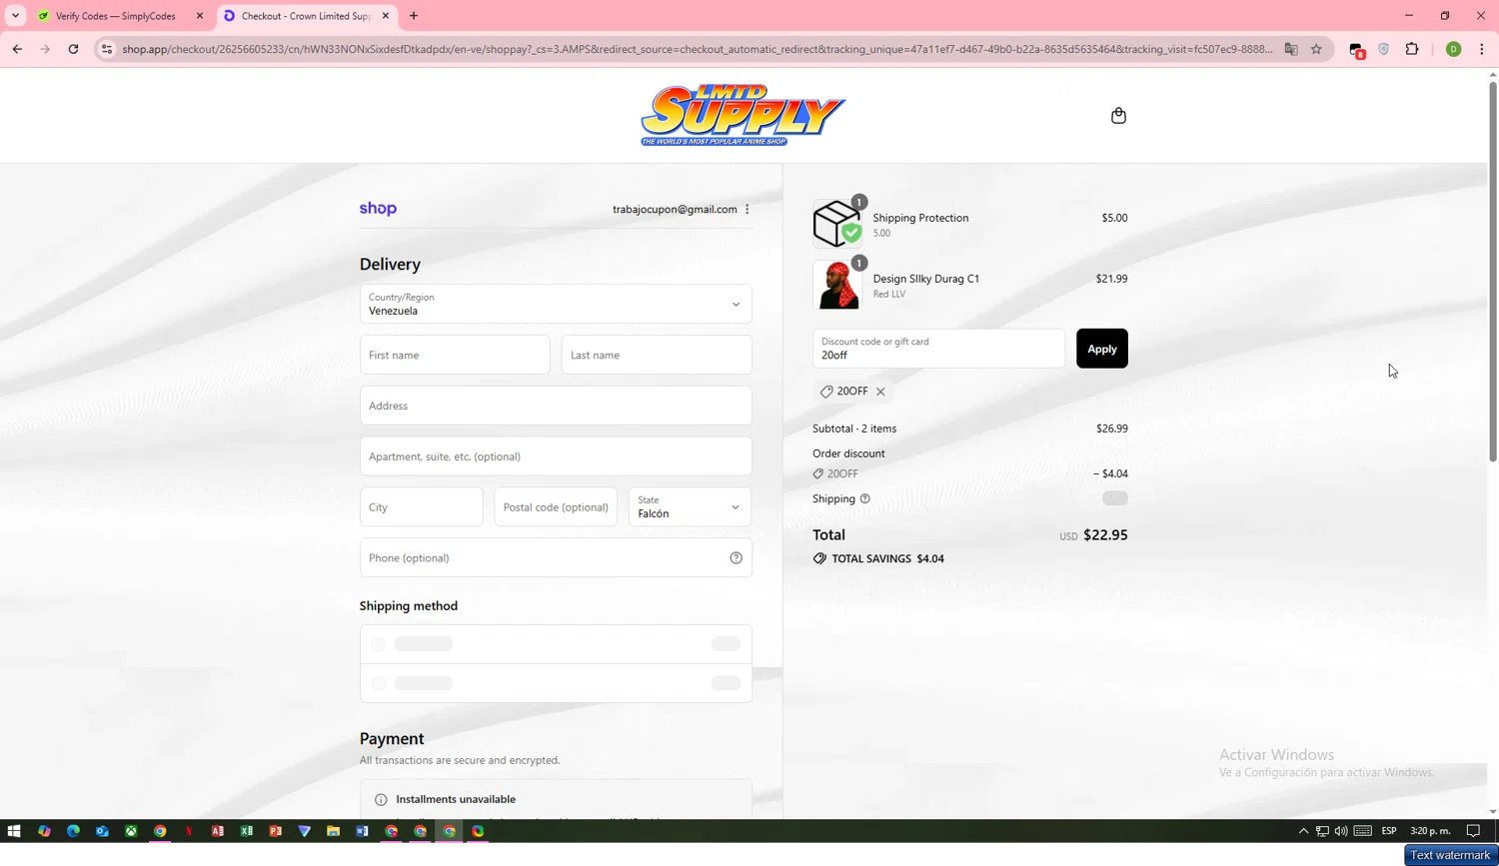Remove the 20OFF discount tag
Screen dimensions: 1499x866
(880, 392)
